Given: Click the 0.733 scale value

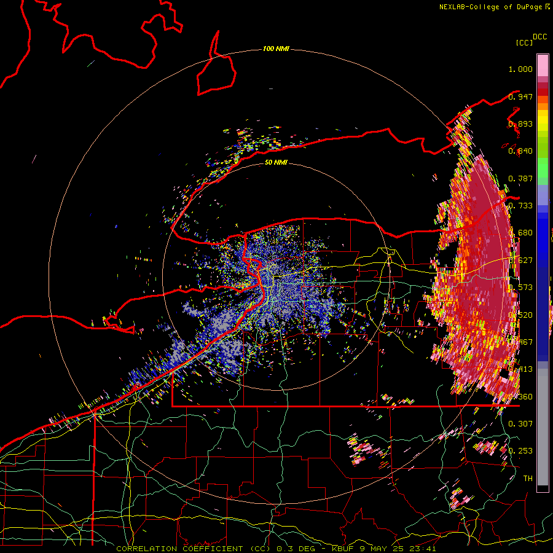Looking at the screenshot, I should pos(520,206).
